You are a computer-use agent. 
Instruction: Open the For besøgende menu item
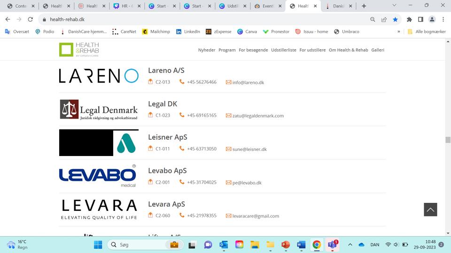tap(253, 50)
